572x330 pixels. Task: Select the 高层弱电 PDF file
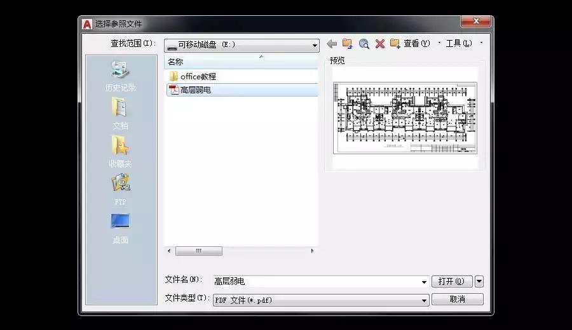[242, 90]
